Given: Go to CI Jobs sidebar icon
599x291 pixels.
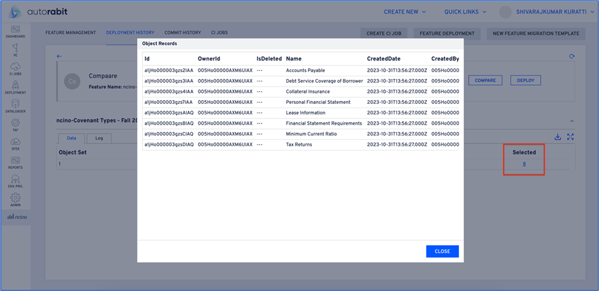Looking at the screenshot, I should tap(15, 68).
